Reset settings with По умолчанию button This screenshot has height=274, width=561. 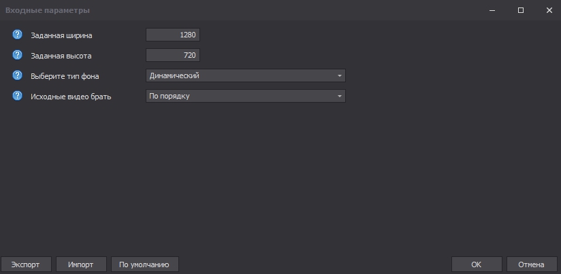pos(144,264)
